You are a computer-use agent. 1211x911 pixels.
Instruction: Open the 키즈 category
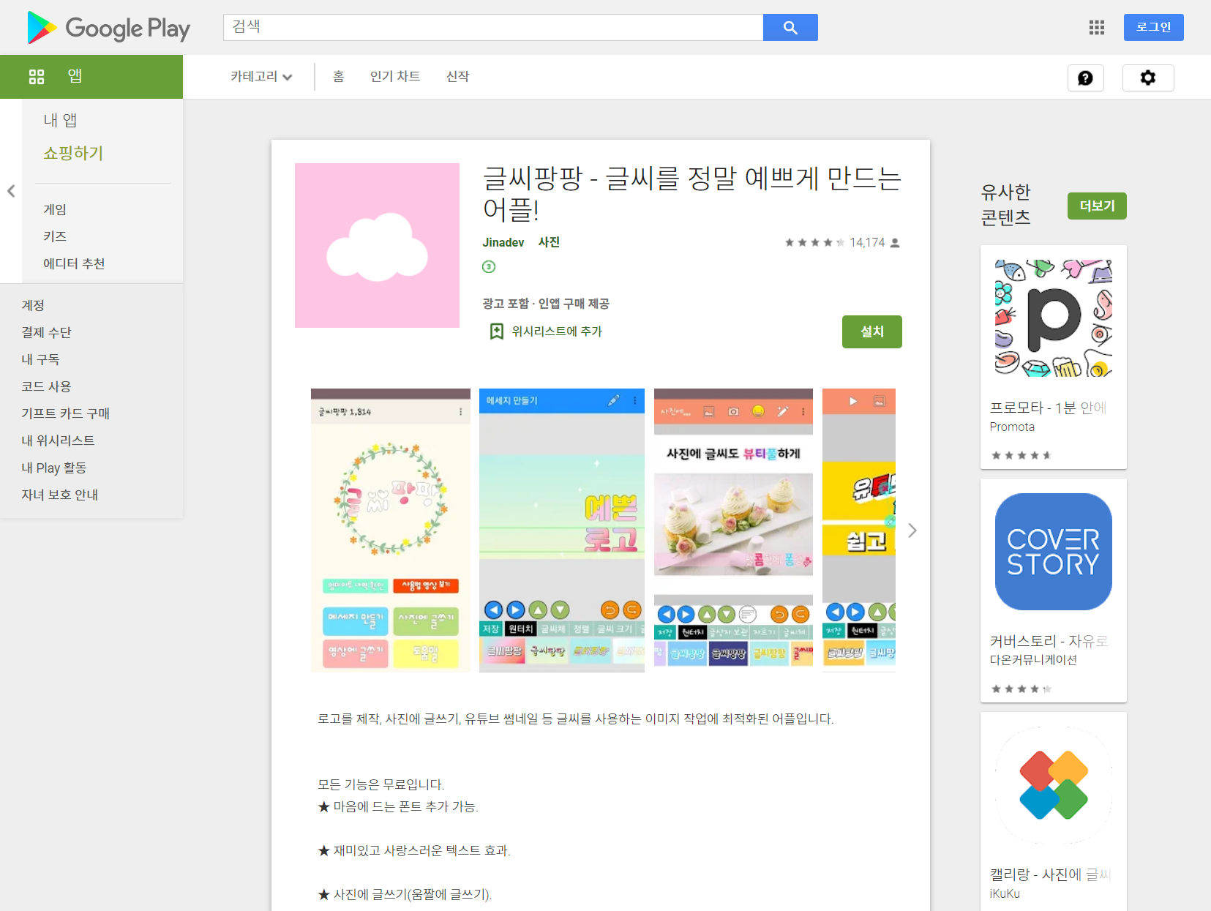point(55,236)
